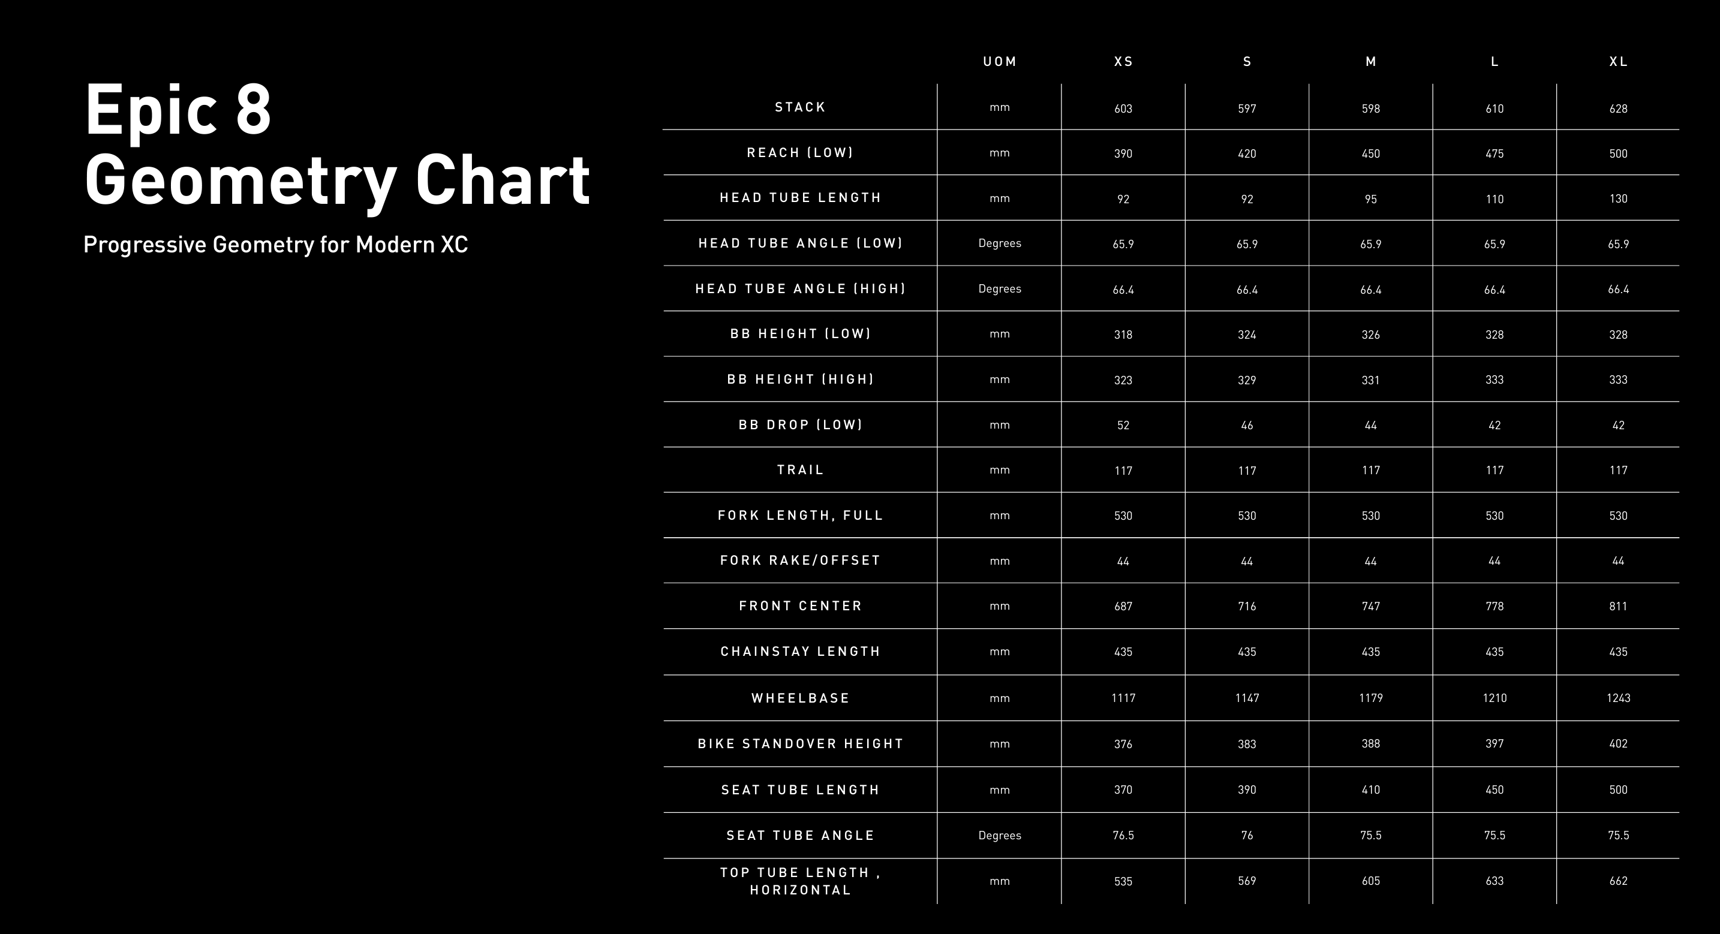Viewport: 1720px width, 934px height.
Task: Select the XS size column header
Action: tap(1123, 62)
